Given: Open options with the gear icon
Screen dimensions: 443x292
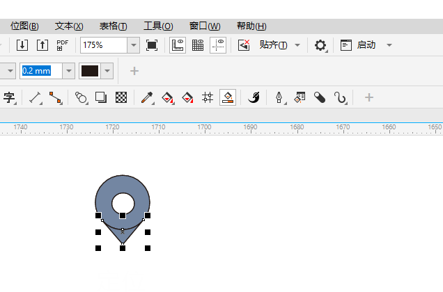Looking at the screenshot, I should pyautogui.click(x=320, y=45).
